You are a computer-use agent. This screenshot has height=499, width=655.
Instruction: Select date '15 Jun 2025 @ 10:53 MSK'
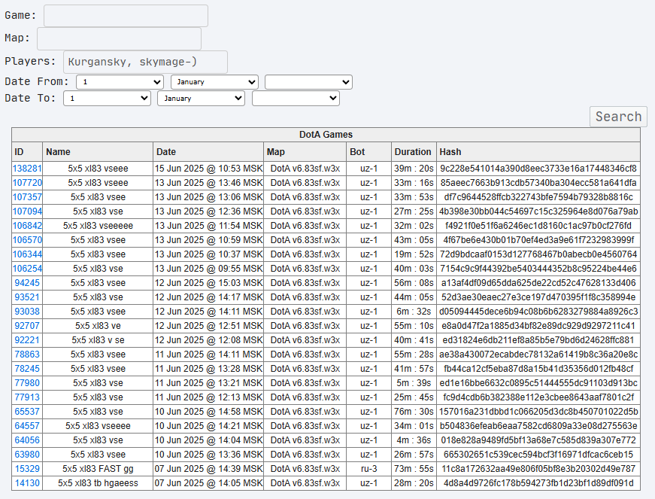(208, 169)
